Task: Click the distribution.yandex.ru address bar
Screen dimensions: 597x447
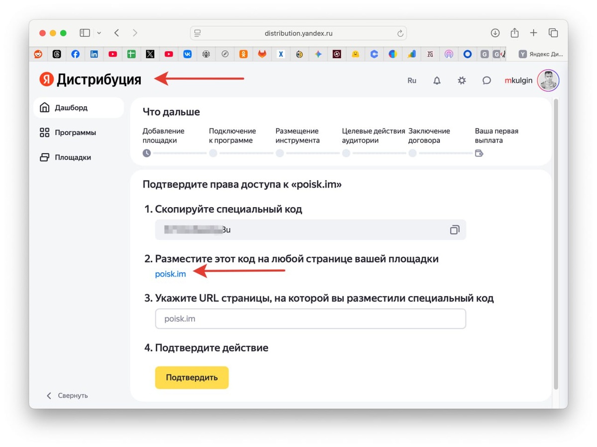Action: pos(298,33)
